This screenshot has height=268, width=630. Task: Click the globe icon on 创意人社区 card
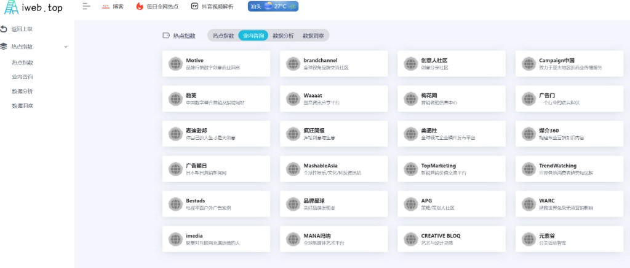coord(411,64)
